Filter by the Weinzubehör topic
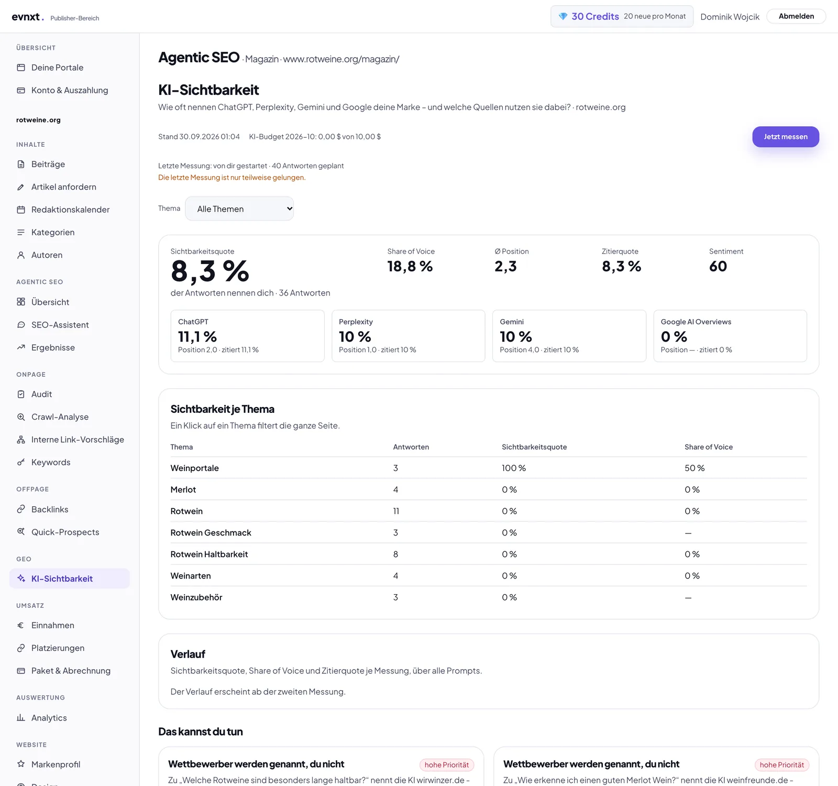The image size is (838, 786). (x=488, y=597)
